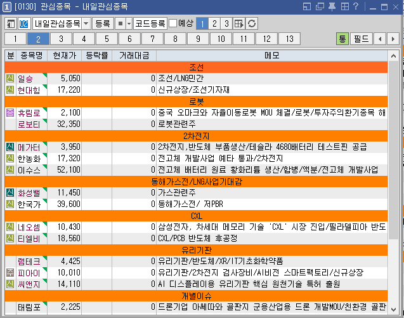Click the left arrow tab scroll button
The width and height of the screenshot is (404, 318).
point(380,39)
